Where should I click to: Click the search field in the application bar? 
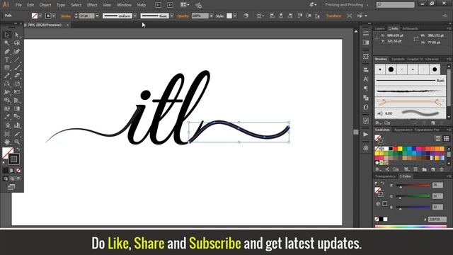pyautogui.click(x=396, y=5)
